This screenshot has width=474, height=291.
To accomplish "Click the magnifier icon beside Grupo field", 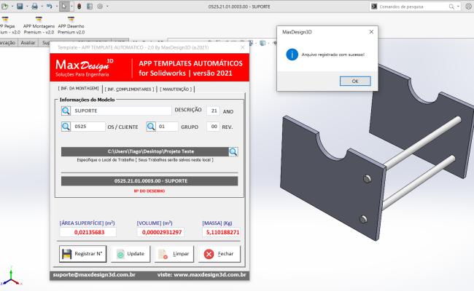I will tap(152, 127).
